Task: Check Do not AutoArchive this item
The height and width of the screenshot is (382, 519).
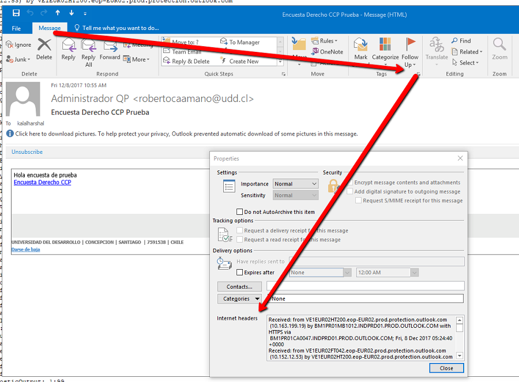Action: 240,211
